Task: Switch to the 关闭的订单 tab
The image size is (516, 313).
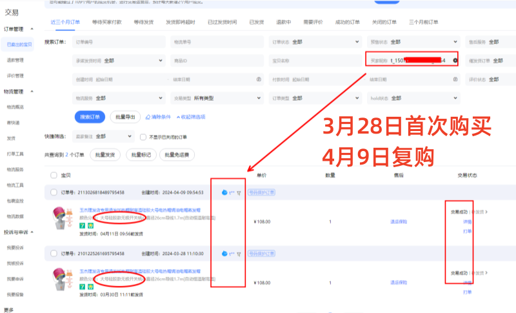Action: [384, 22]
